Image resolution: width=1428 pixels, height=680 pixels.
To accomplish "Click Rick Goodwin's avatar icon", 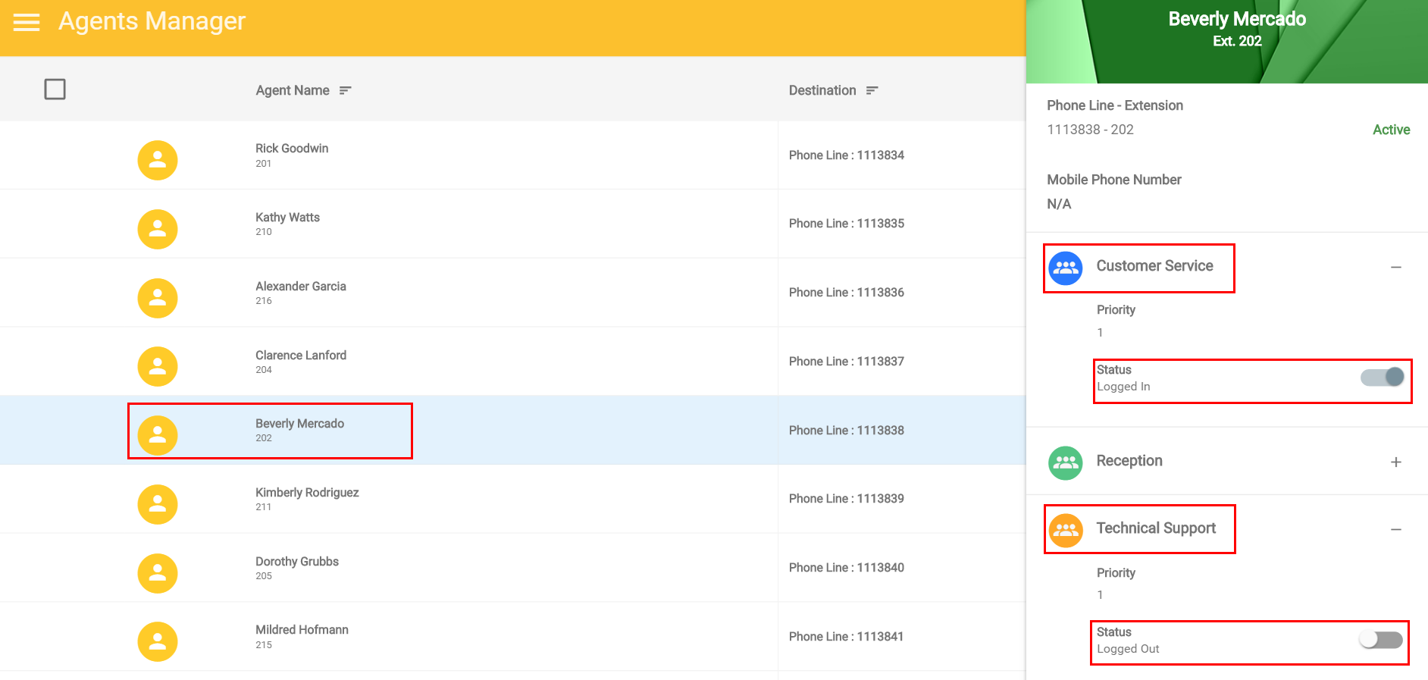I will point(158,160).
